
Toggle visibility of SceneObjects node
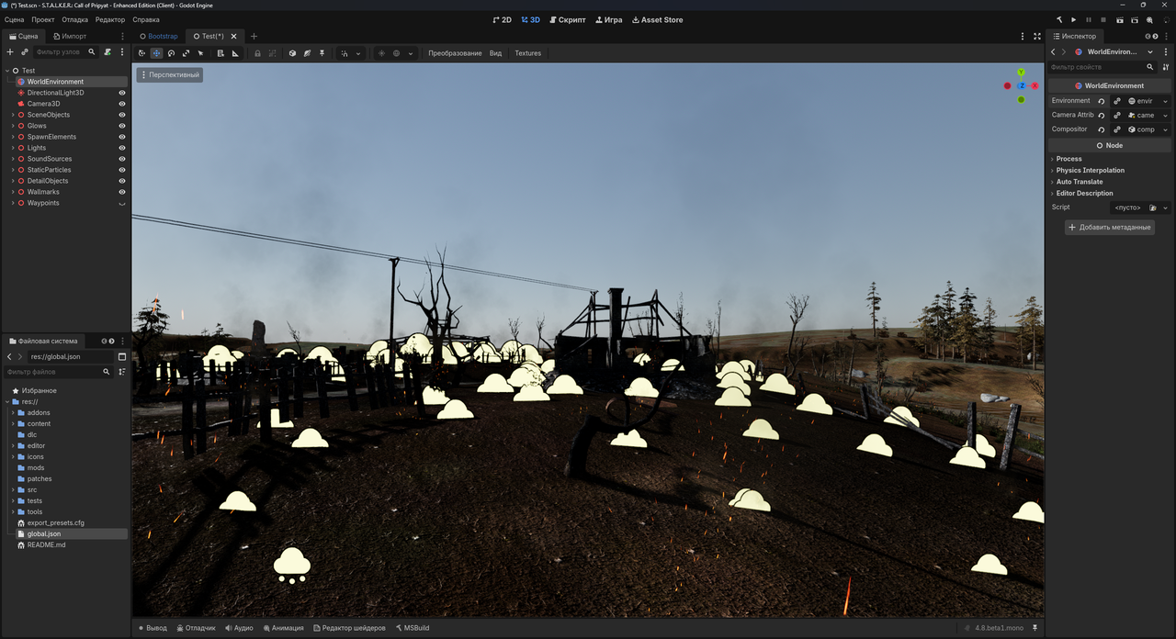point(122,115)
